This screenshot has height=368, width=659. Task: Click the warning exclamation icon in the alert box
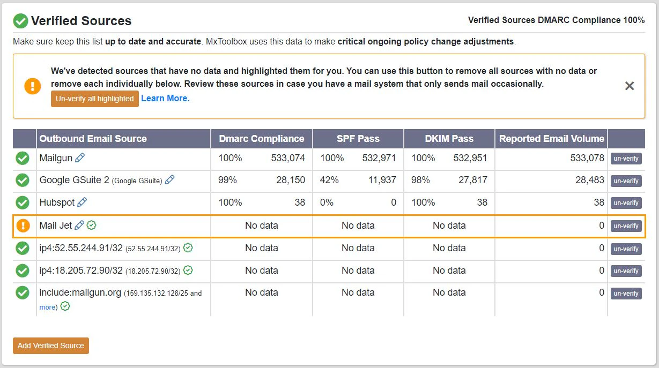(x=32, y=85)
